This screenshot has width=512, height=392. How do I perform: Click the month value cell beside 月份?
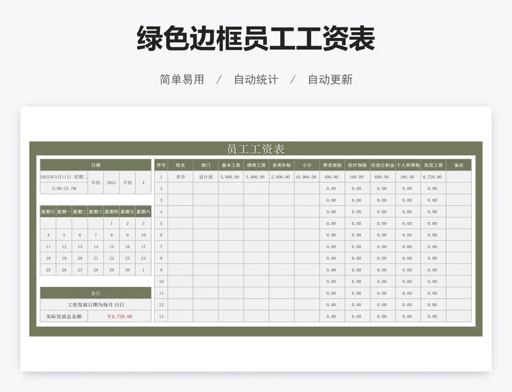pos(143,182)
